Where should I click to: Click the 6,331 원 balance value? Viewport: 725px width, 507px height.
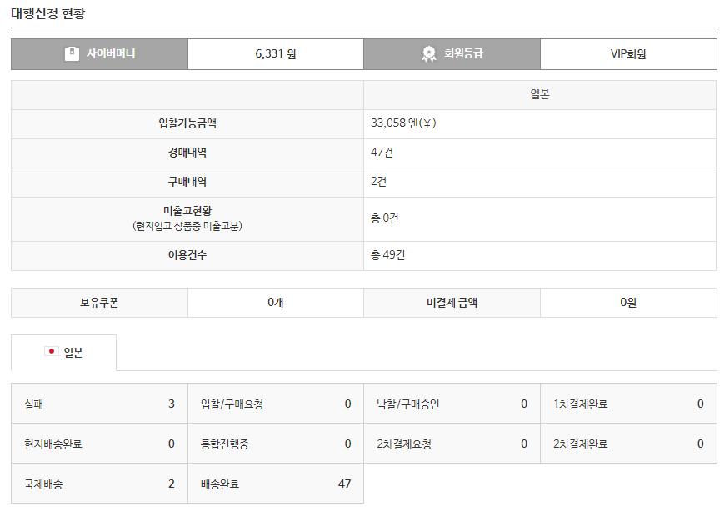coord(276,54)
